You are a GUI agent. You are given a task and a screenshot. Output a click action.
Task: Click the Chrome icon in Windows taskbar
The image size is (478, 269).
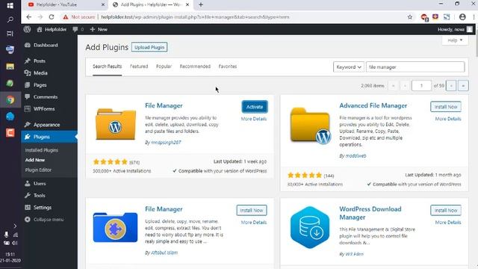[10, 99]
